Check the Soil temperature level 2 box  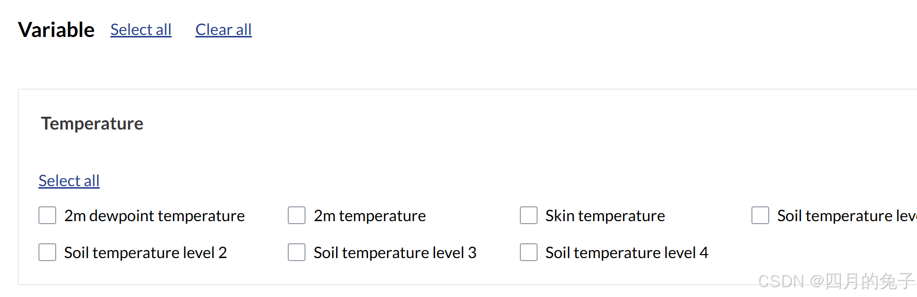click(x=47, y=252)
